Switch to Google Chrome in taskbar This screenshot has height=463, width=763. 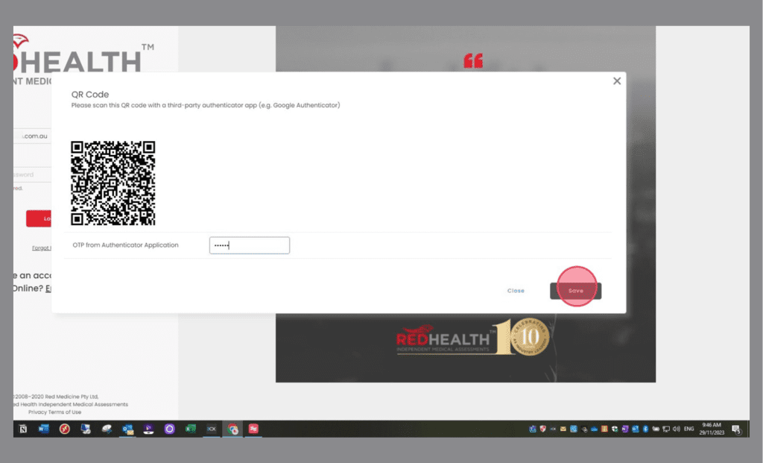[x=233, y=429]
